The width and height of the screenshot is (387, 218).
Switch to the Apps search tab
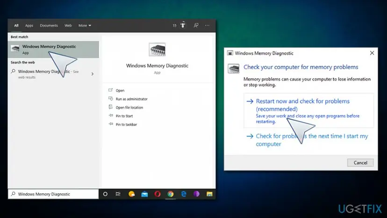point(29,25)
